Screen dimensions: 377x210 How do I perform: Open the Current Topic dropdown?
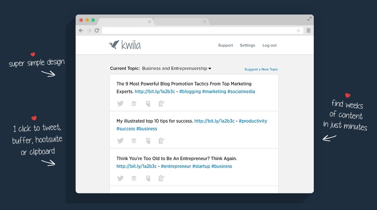click(177, 68)
